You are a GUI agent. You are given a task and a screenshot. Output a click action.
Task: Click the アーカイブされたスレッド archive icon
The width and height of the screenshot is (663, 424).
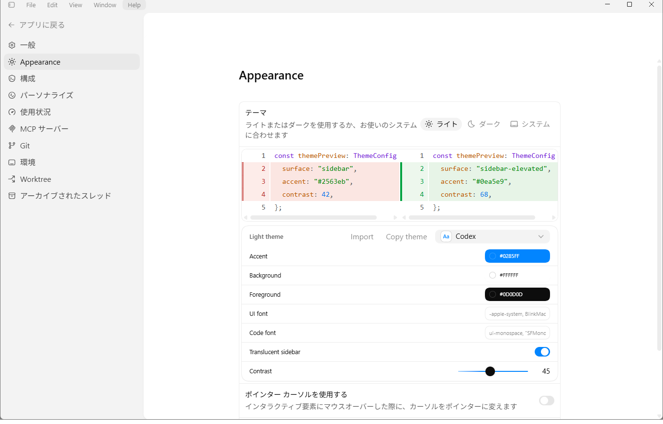tap(12, 196)
